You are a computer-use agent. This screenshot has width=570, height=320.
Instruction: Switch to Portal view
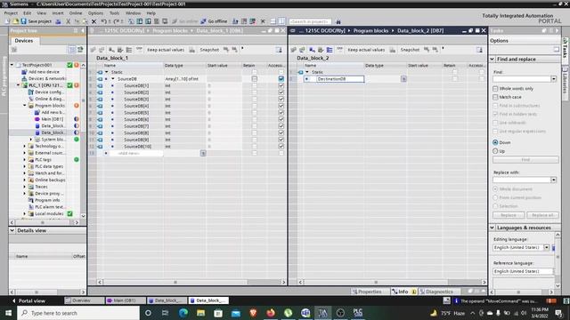tap(29, 300)
